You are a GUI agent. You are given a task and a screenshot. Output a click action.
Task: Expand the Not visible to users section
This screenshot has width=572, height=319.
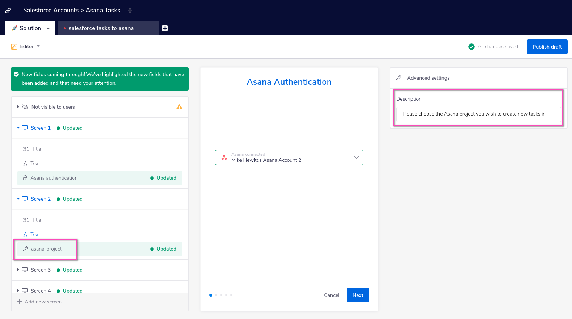[18, 107]
